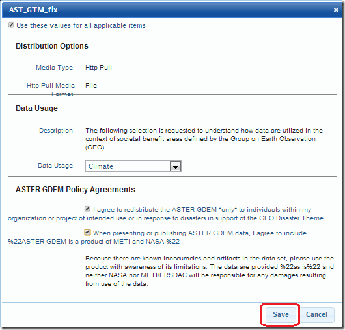Click the Data Usage section heading
The width and height of the screenshot is (345, 330).
[x=36, y=108]
